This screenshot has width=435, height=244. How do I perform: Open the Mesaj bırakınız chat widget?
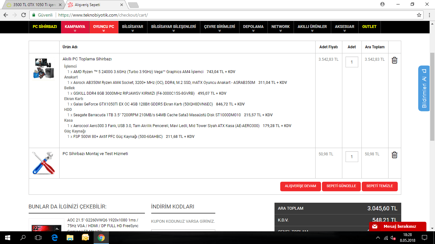pyautogui.click(x=398, y=227)
